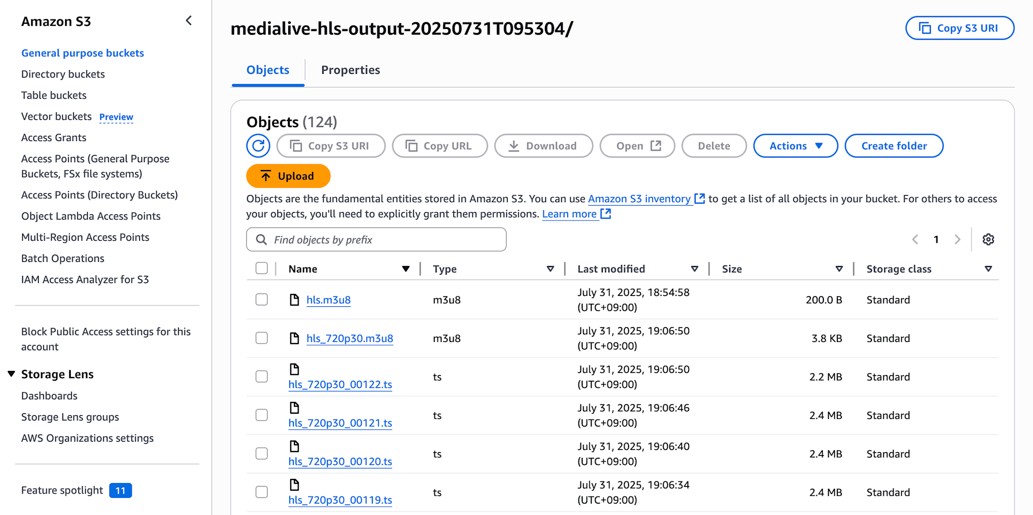Open external icon after Learn more
The width and height of the screenshot is (1033, 515).
pos(606,213)
